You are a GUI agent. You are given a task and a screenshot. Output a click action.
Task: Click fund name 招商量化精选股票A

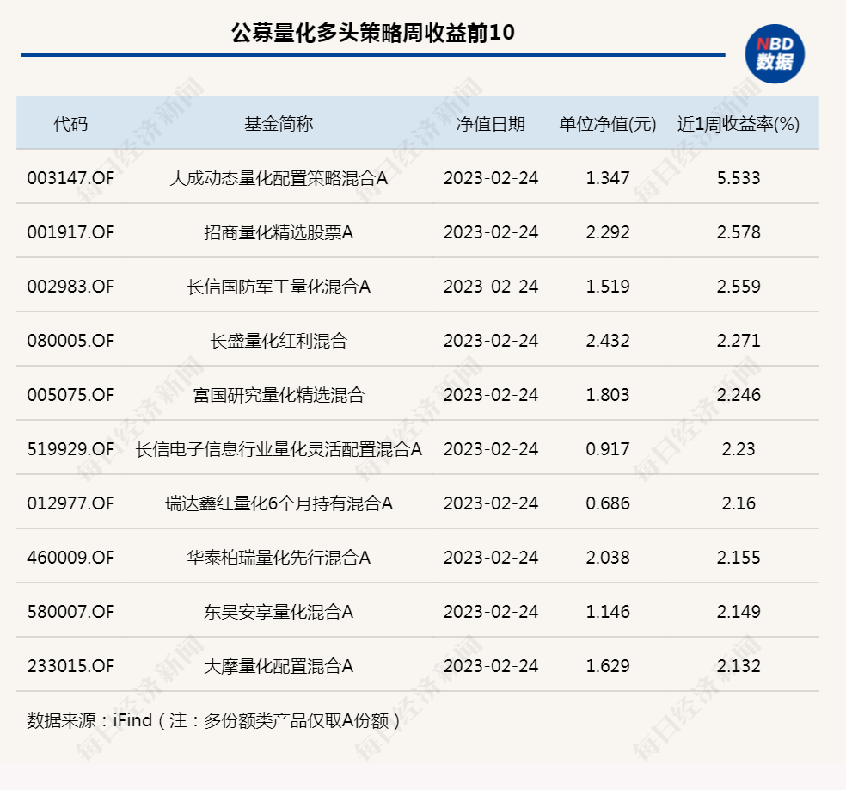pyautogui.click(x=279, y=232)
